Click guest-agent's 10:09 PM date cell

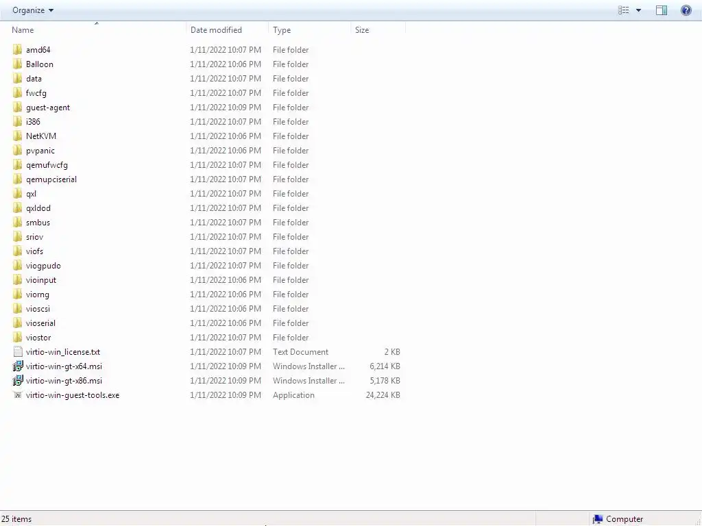226,108
